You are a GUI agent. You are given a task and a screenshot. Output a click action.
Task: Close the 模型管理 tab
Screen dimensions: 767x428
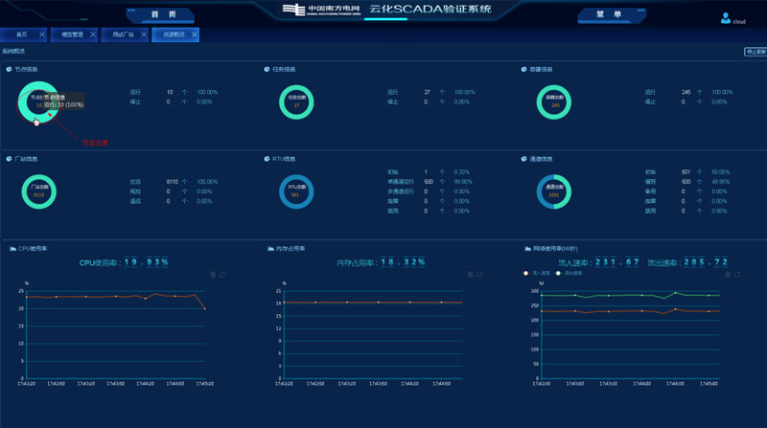coord(93,34)
